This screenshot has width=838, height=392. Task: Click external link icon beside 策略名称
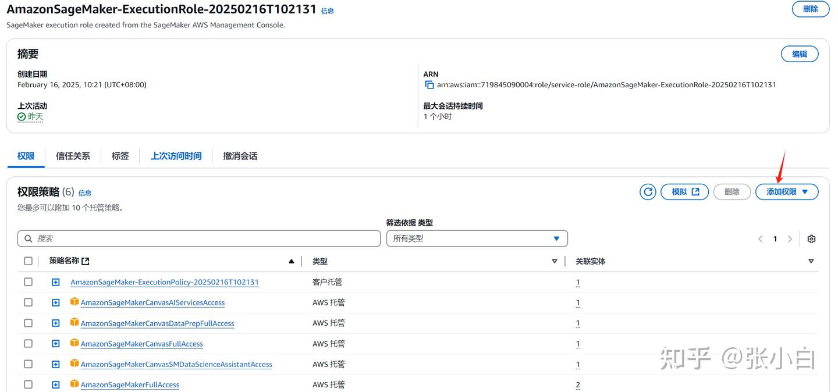[86, 261]
